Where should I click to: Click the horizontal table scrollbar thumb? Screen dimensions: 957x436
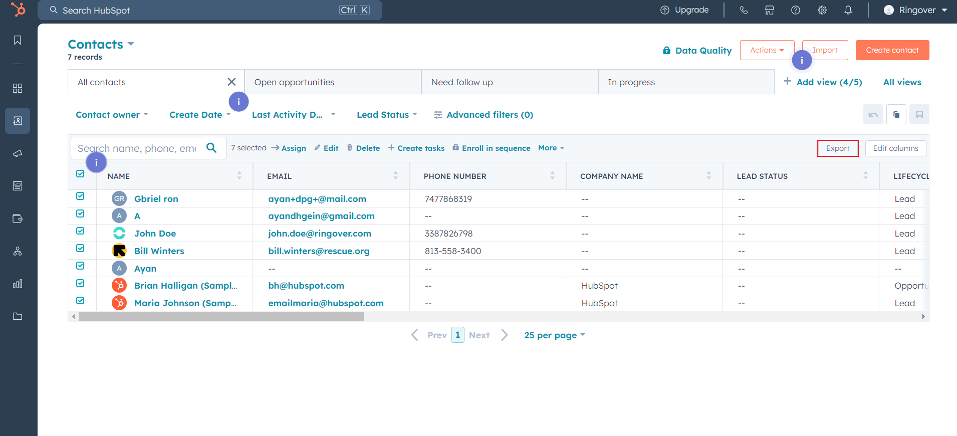tap(221, 316)
